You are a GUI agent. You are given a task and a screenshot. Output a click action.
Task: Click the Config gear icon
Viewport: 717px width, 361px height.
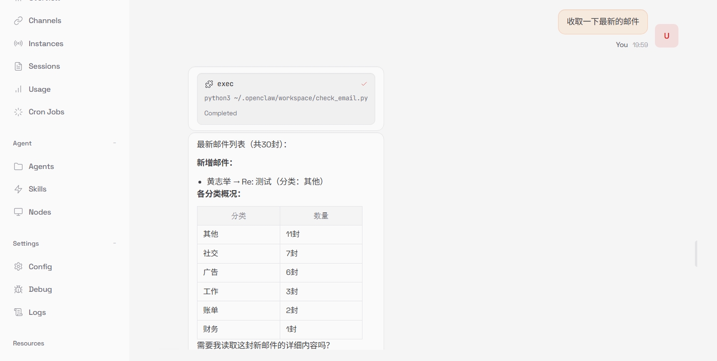click(18, 267)
